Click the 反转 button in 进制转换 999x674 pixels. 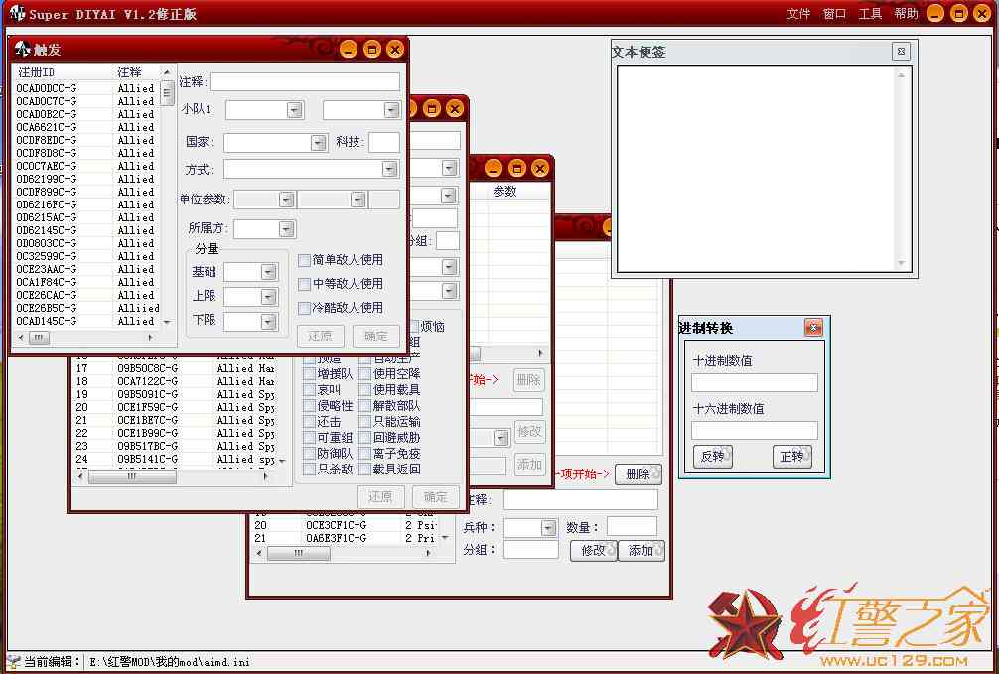713,457
